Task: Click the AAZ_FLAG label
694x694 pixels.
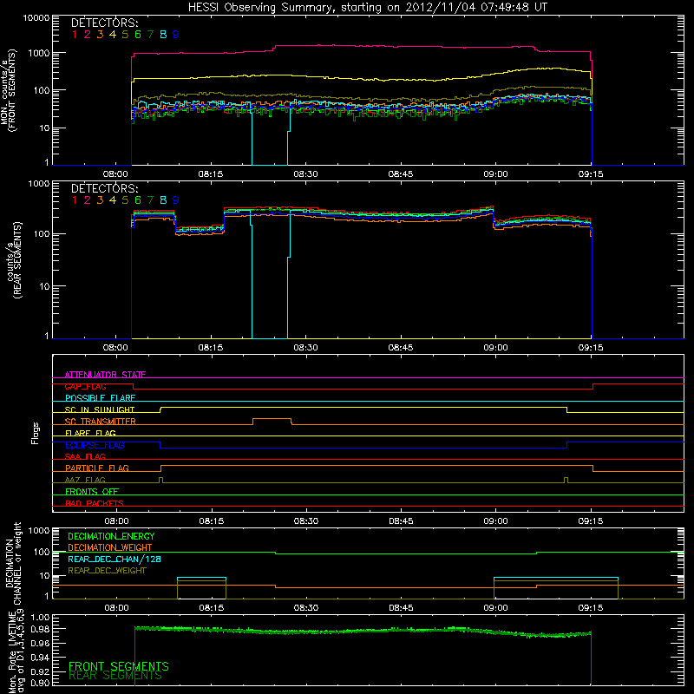Action: tap(85, 480)
